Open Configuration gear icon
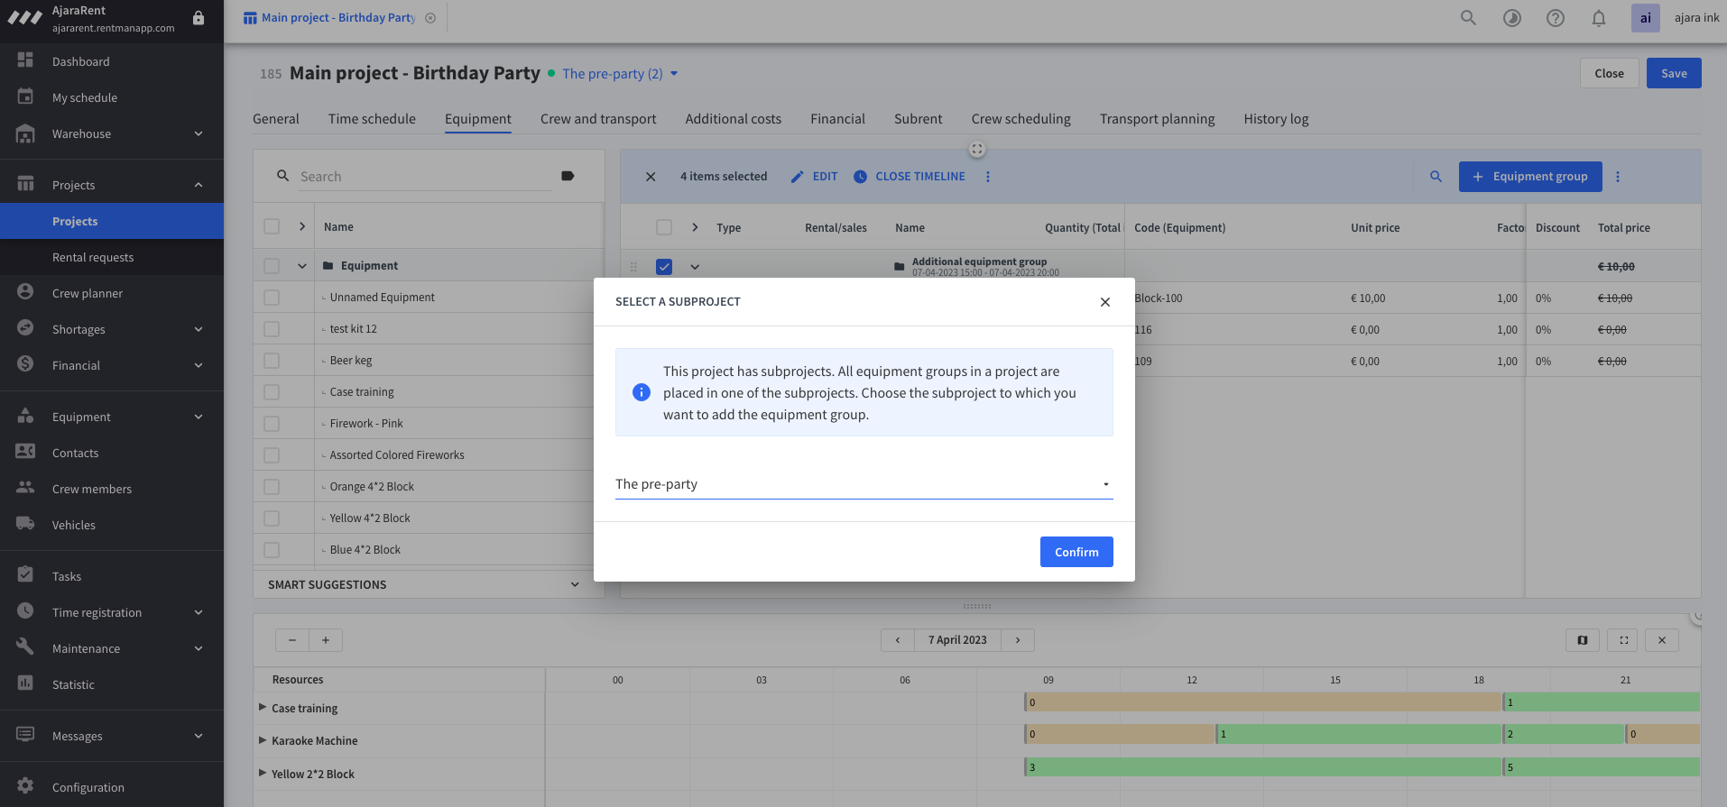The image size is (1727, 807). click(x=25, y=786)
